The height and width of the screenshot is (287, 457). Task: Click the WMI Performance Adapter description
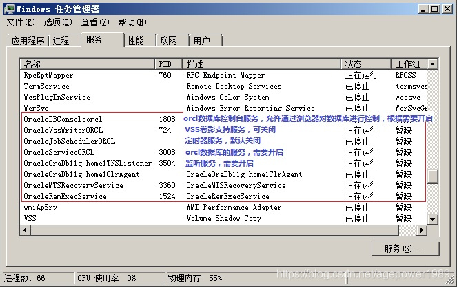234,208
